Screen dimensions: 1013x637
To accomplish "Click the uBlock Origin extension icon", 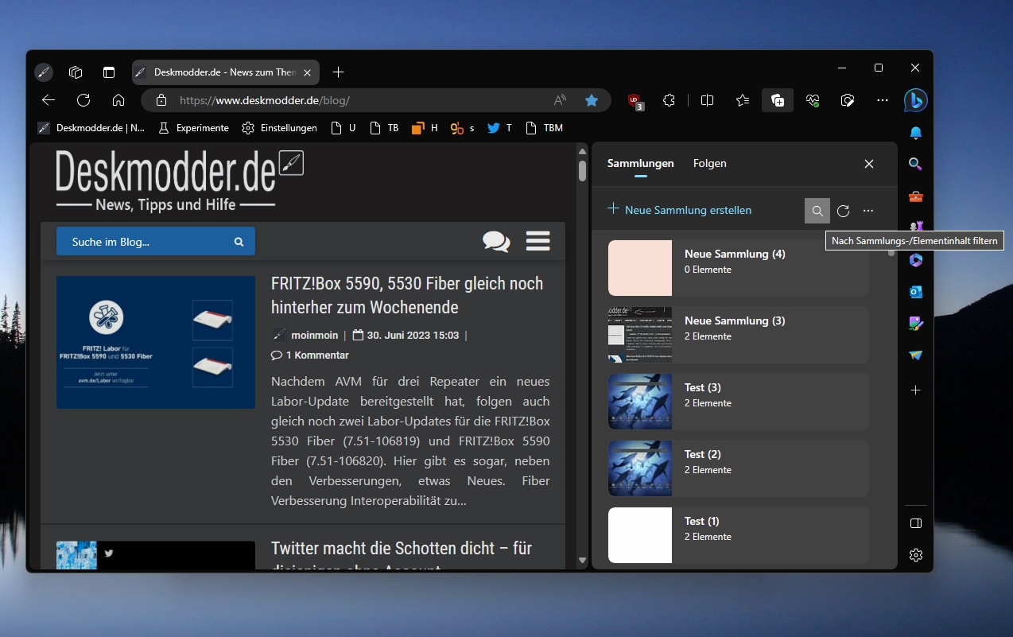I will click(x=635, y=100).
